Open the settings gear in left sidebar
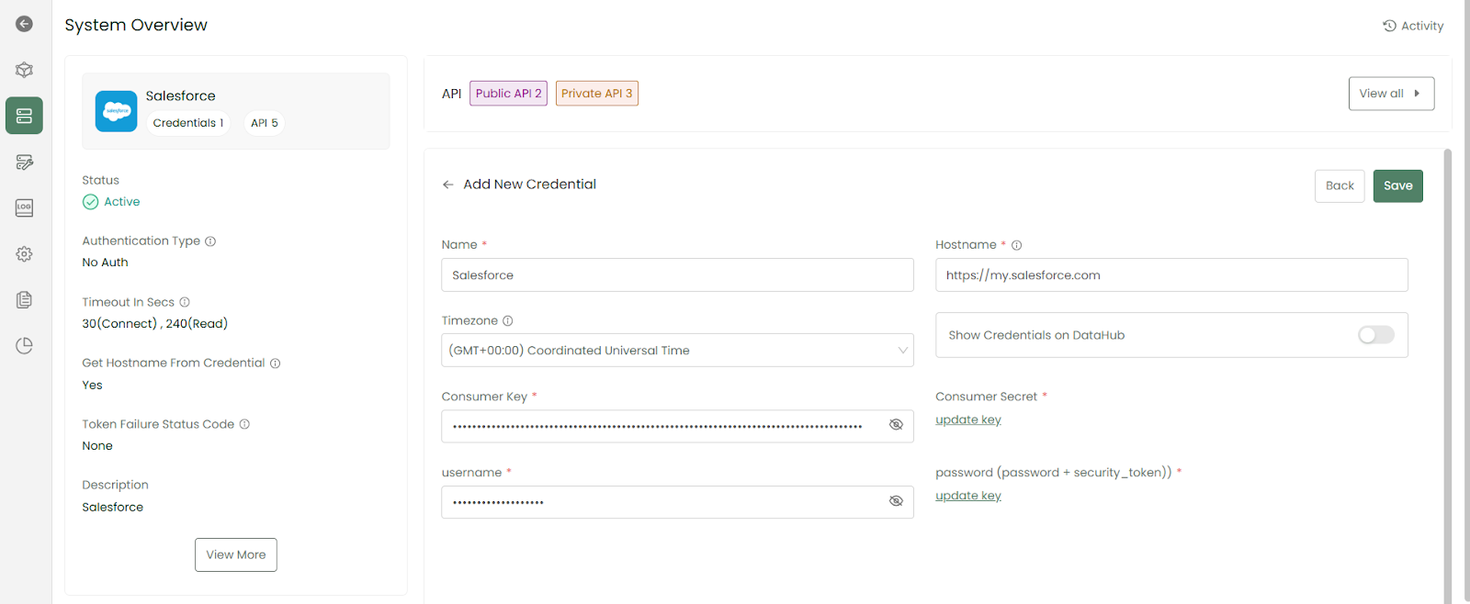This screenshot has width=1470, height=604. click(24, 253)
